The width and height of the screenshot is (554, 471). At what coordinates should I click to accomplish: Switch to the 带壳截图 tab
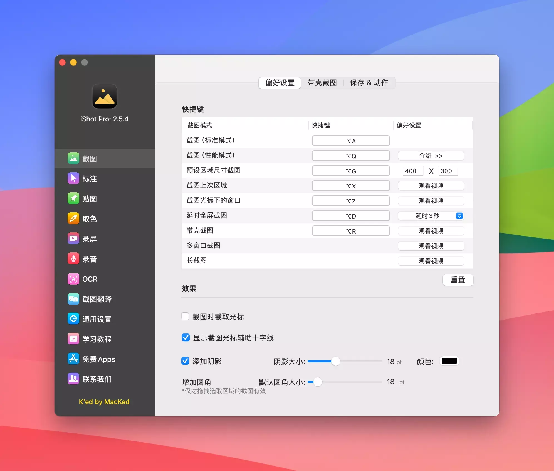pyautogui.click(x=322, y=83)
